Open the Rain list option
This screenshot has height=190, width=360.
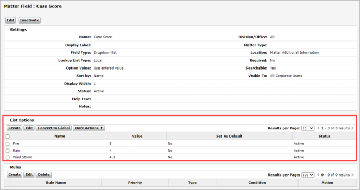pos(16,151)
